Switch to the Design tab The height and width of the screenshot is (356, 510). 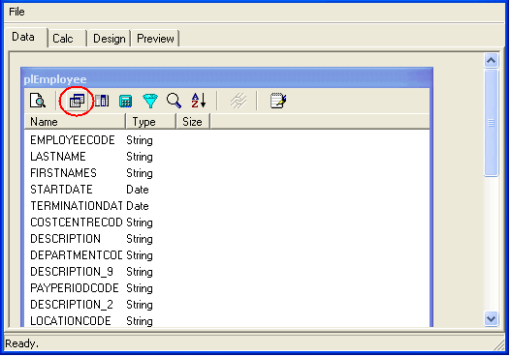(110, 39)
